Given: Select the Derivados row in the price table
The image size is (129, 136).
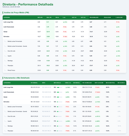Looking at the screenshot, I should (x=64, y=36).
